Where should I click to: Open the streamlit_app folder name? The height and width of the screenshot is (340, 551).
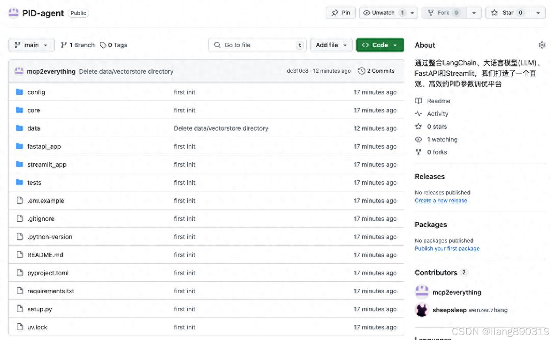pos(47,164)
